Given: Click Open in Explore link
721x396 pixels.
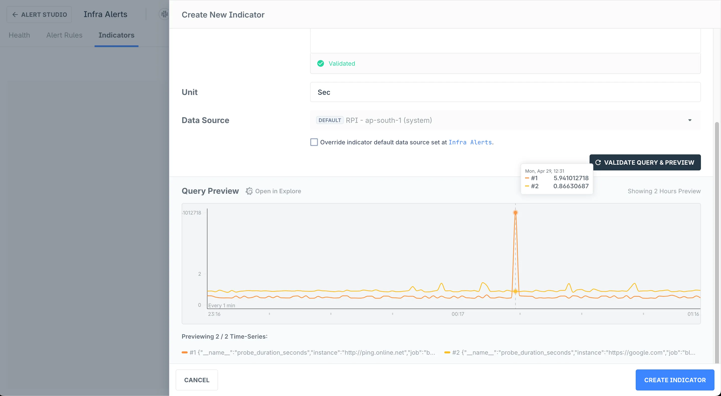Looking at the screenshot, I should (278, 191).
